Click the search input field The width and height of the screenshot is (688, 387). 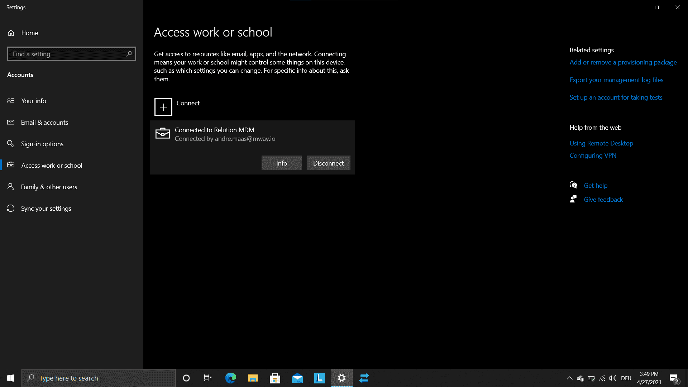pyautogui.click(x=71, y=53)
